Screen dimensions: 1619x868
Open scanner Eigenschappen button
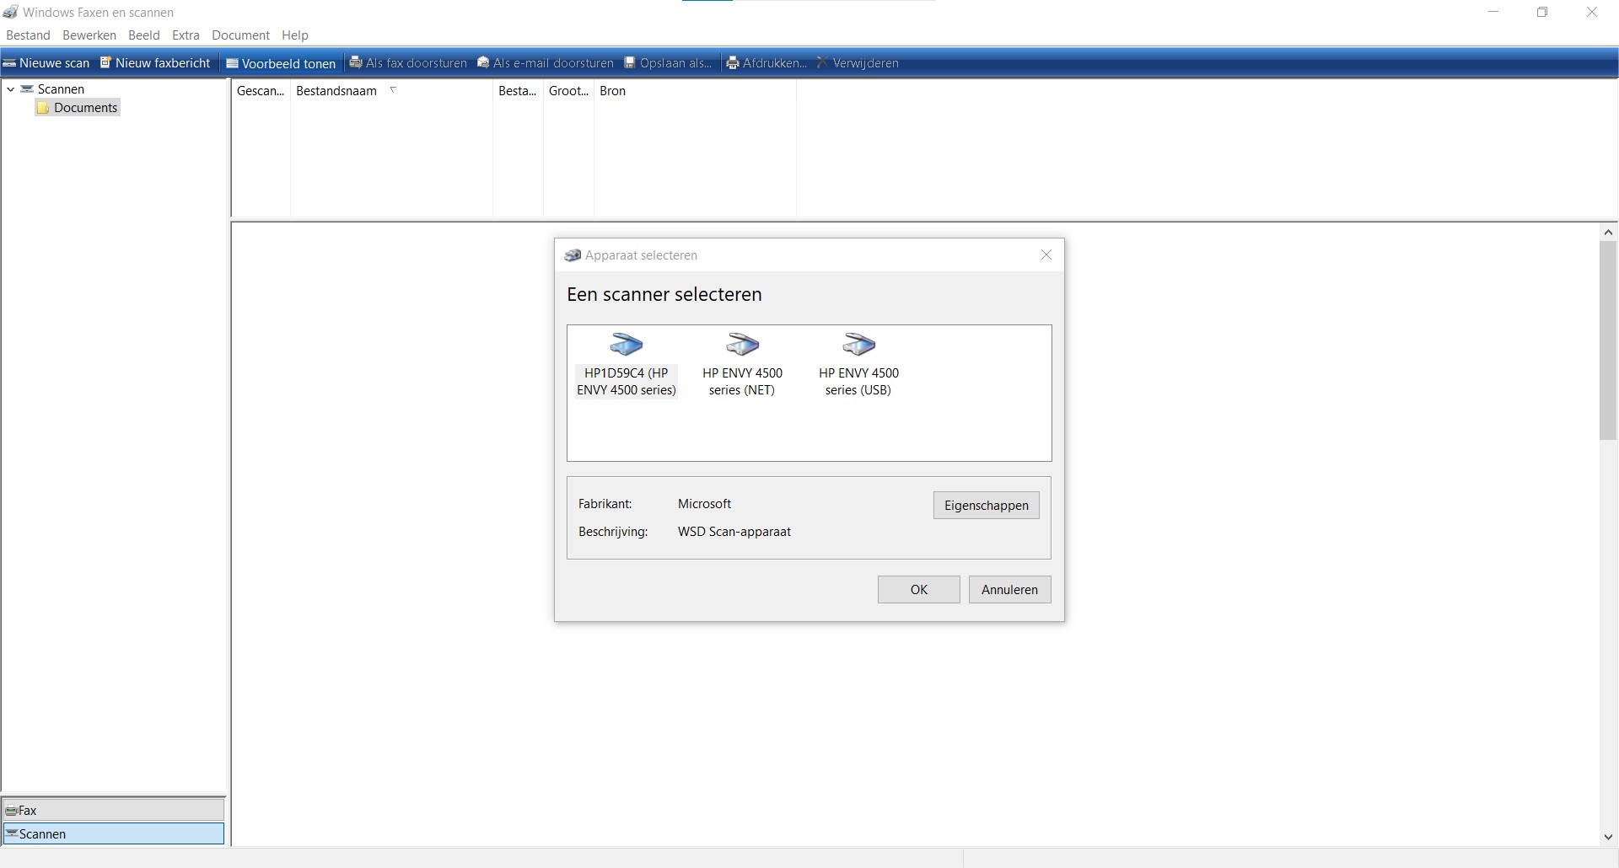[986, 505]
